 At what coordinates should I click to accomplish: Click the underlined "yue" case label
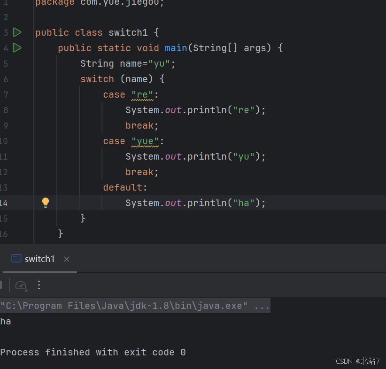(145, 141)
